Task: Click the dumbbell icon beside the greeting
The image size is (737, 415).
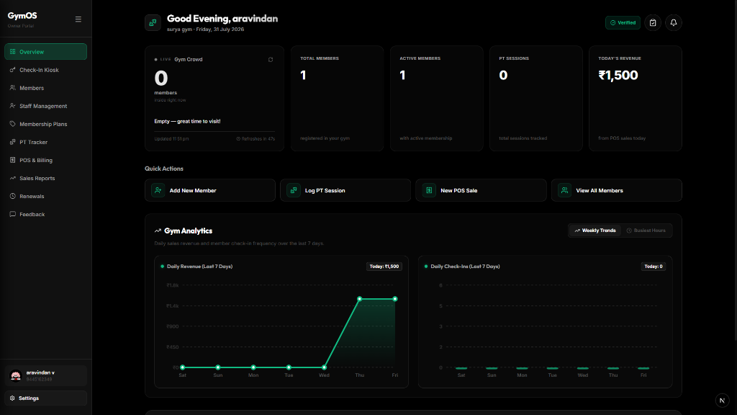Action: point(153,22)
